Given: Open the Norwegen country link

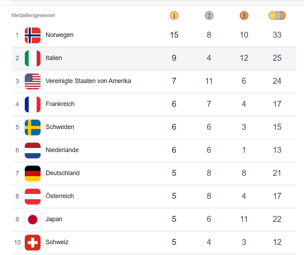Looking at the screenshot, I should click(x=59, y=35).
